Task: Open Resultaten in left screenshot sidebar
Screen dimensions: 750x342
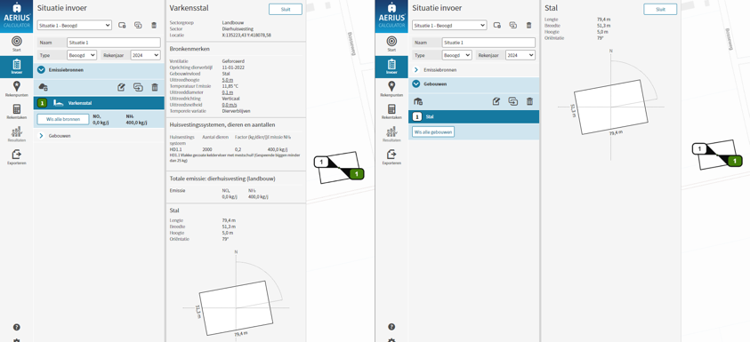Action: tap(16, 134)
